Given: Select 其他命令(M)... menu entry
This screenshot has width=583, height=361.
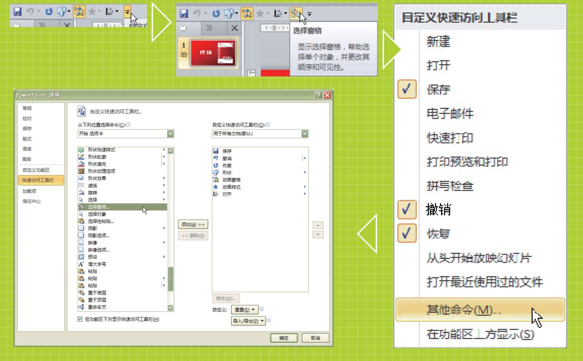Looking at the screenshot, I should [480, 310].
